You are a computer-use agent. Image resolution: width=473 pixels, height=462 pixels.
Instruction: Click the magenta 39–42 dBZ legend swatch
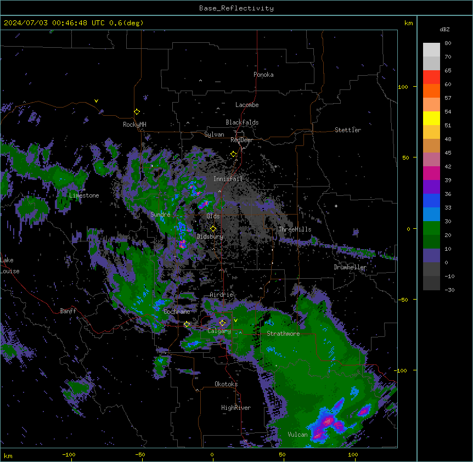(431, 173)
